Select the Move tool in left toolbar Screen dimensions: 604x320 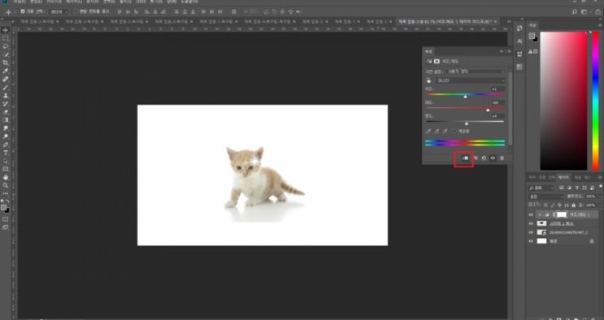click(x=6, y=30)
